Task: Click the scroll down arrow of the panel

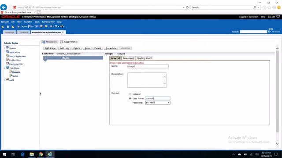Action: 277,144
